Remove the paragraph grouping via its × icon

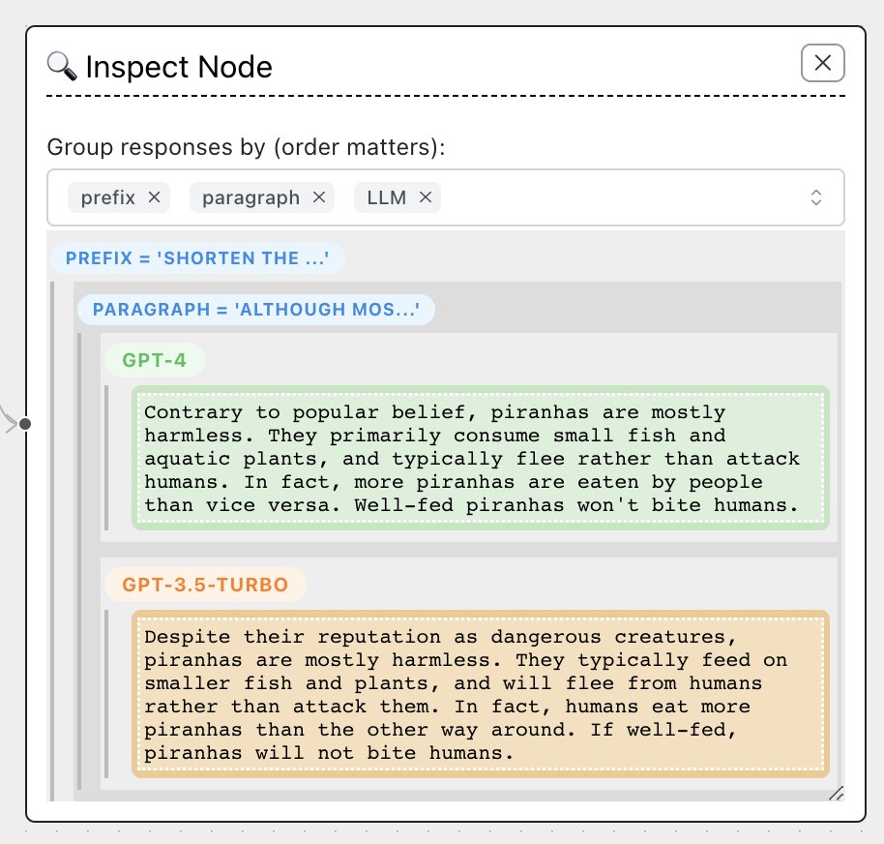click(x=318, y=196)
